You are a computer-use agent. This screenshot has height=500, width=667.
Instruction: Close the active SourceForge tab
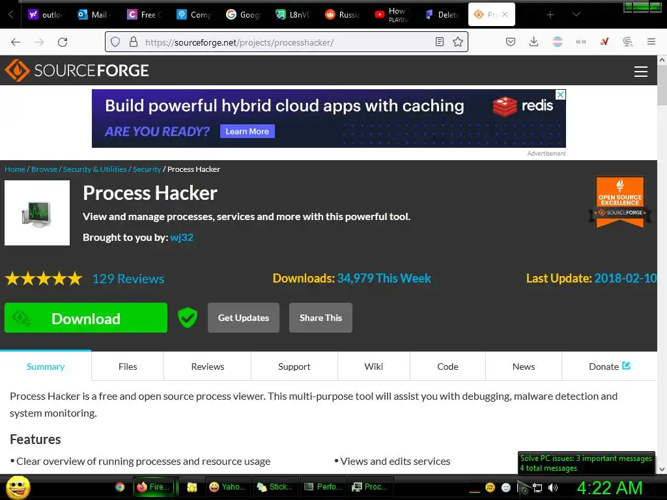point(505,14)
